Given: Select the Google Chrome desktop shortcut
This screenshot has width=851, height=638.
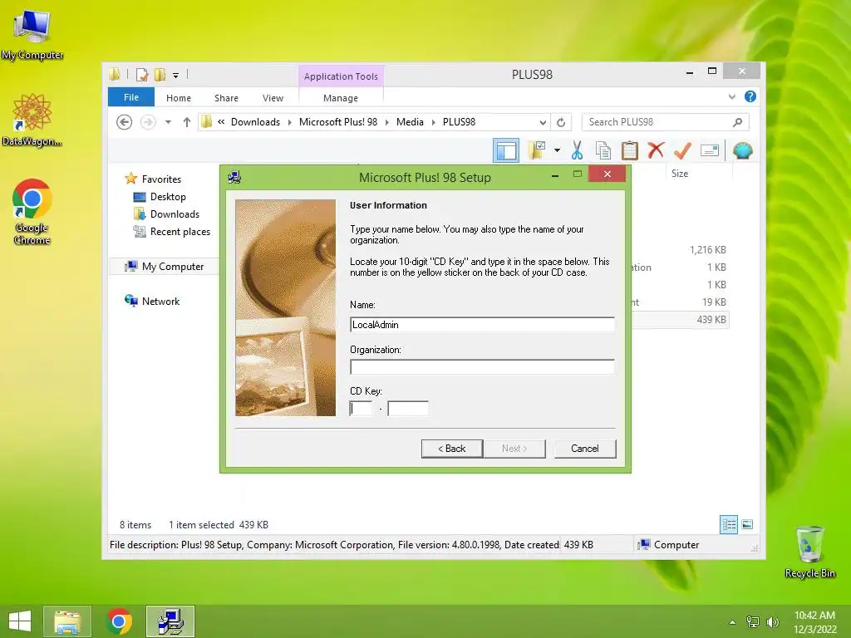Looking at the screenshot, I should click(32, 212).
